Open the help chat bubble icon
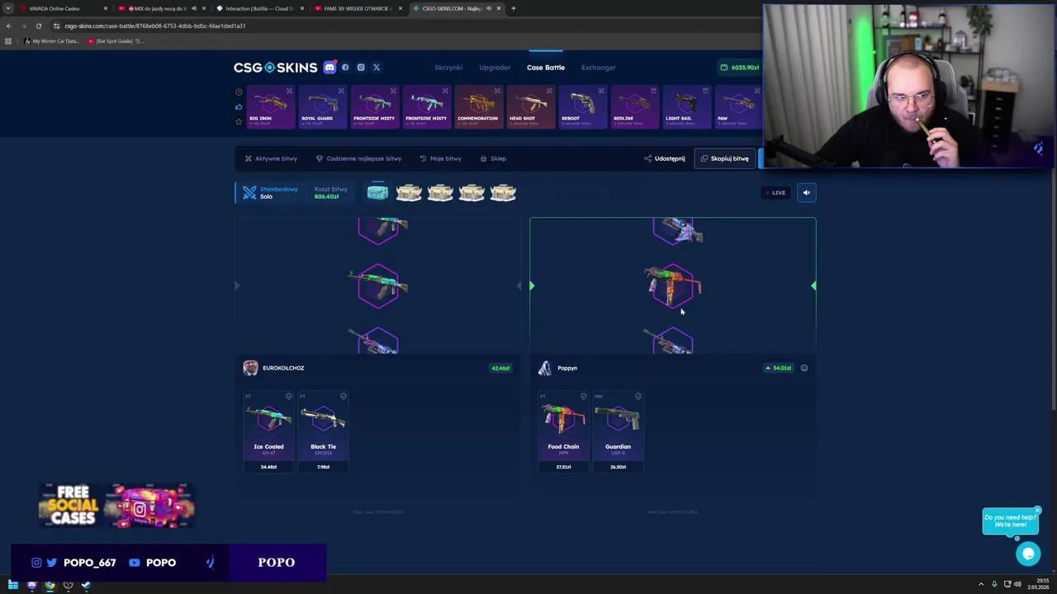This screenshot has width=1057, height=594. click(1028, 554)
